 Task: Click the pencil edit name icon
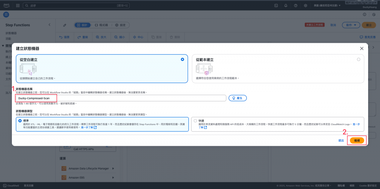[65, 25]
